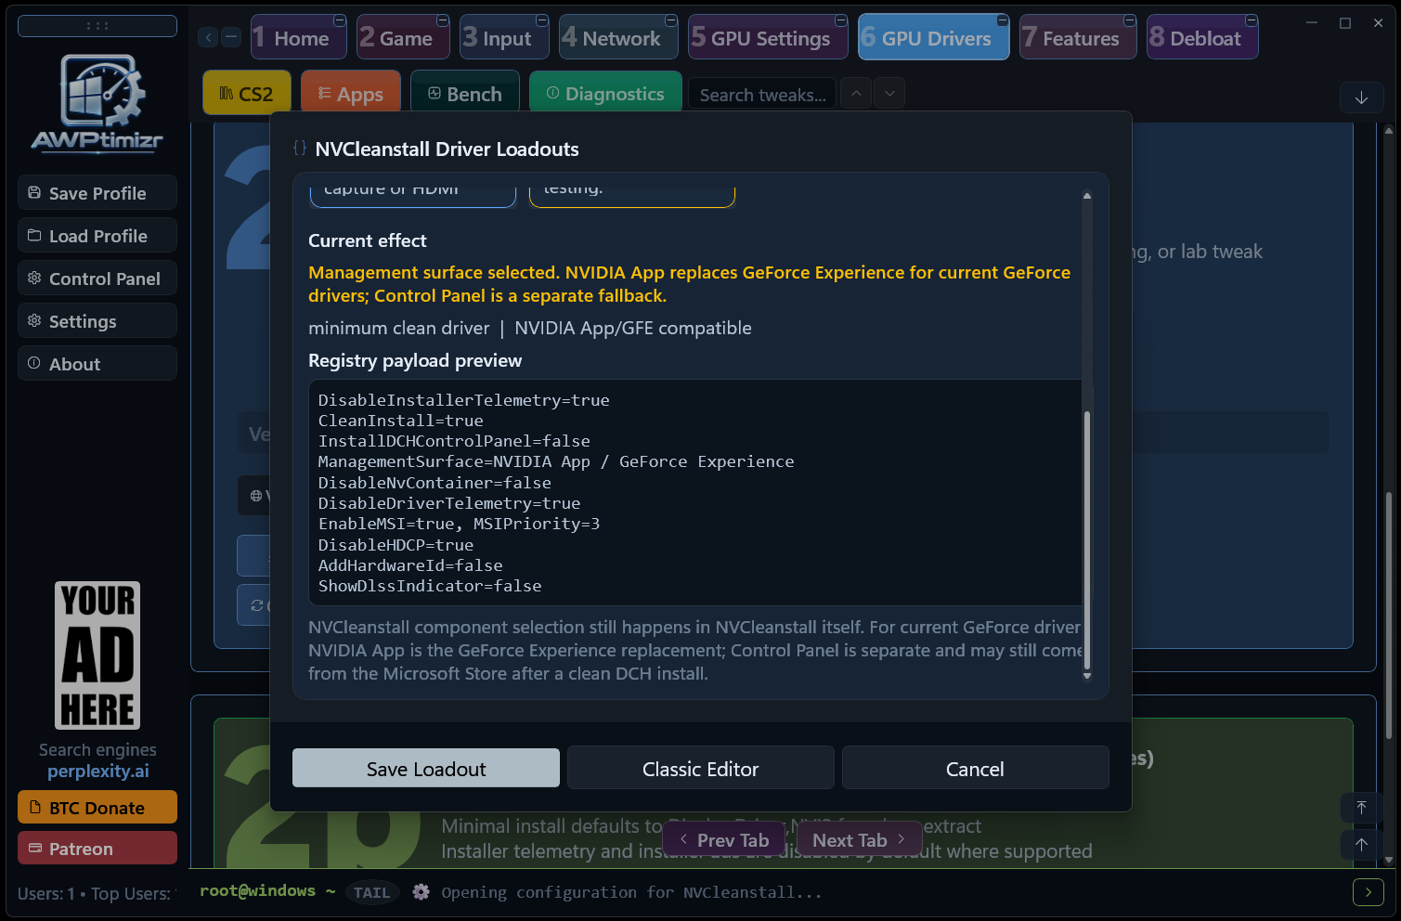Viewport: 1401px width, 921px height.
Task: Click the 'DisableInstallerTelemetry=true' line
Action: click(x=464, y=400)
